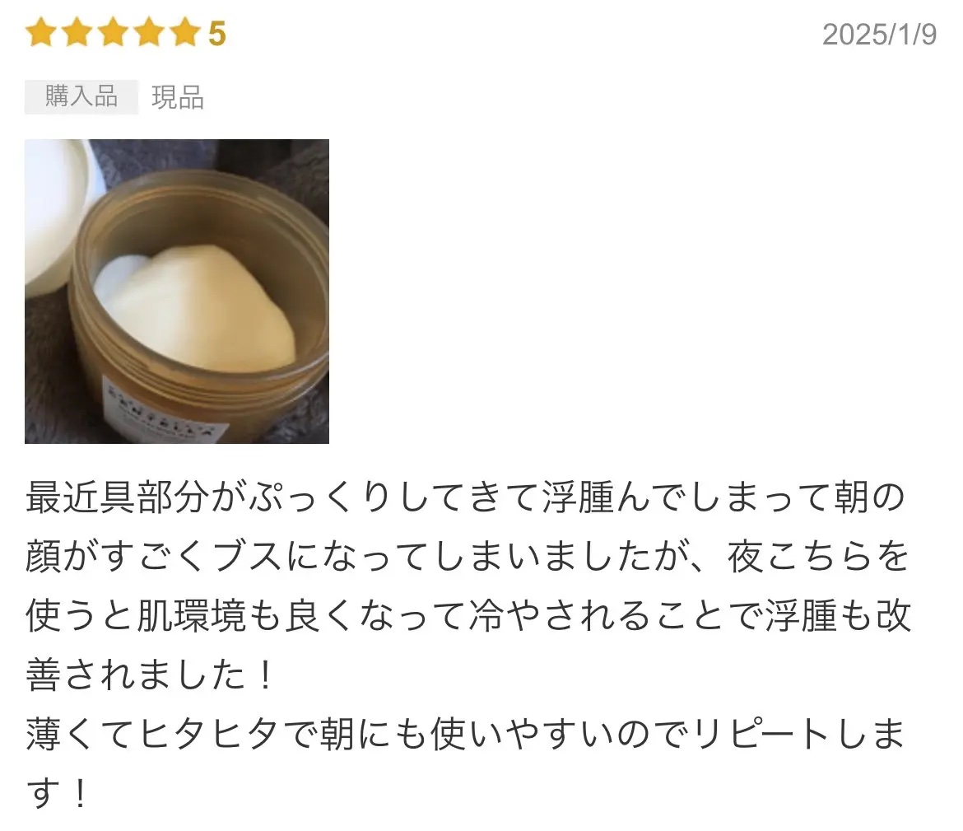This screenshot has height=831, width=963.
Task: Open the cream jar product photo
Action: [177, 292]
